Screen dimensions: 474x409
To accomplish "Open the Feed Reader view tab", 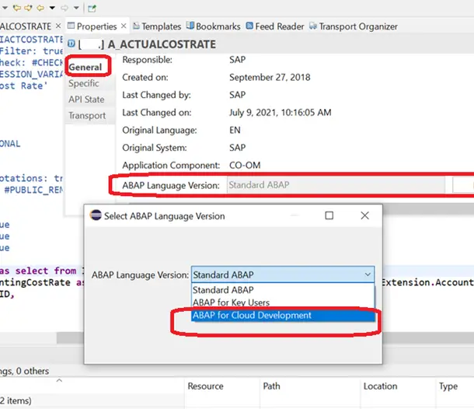I will [x=275, y=26].
